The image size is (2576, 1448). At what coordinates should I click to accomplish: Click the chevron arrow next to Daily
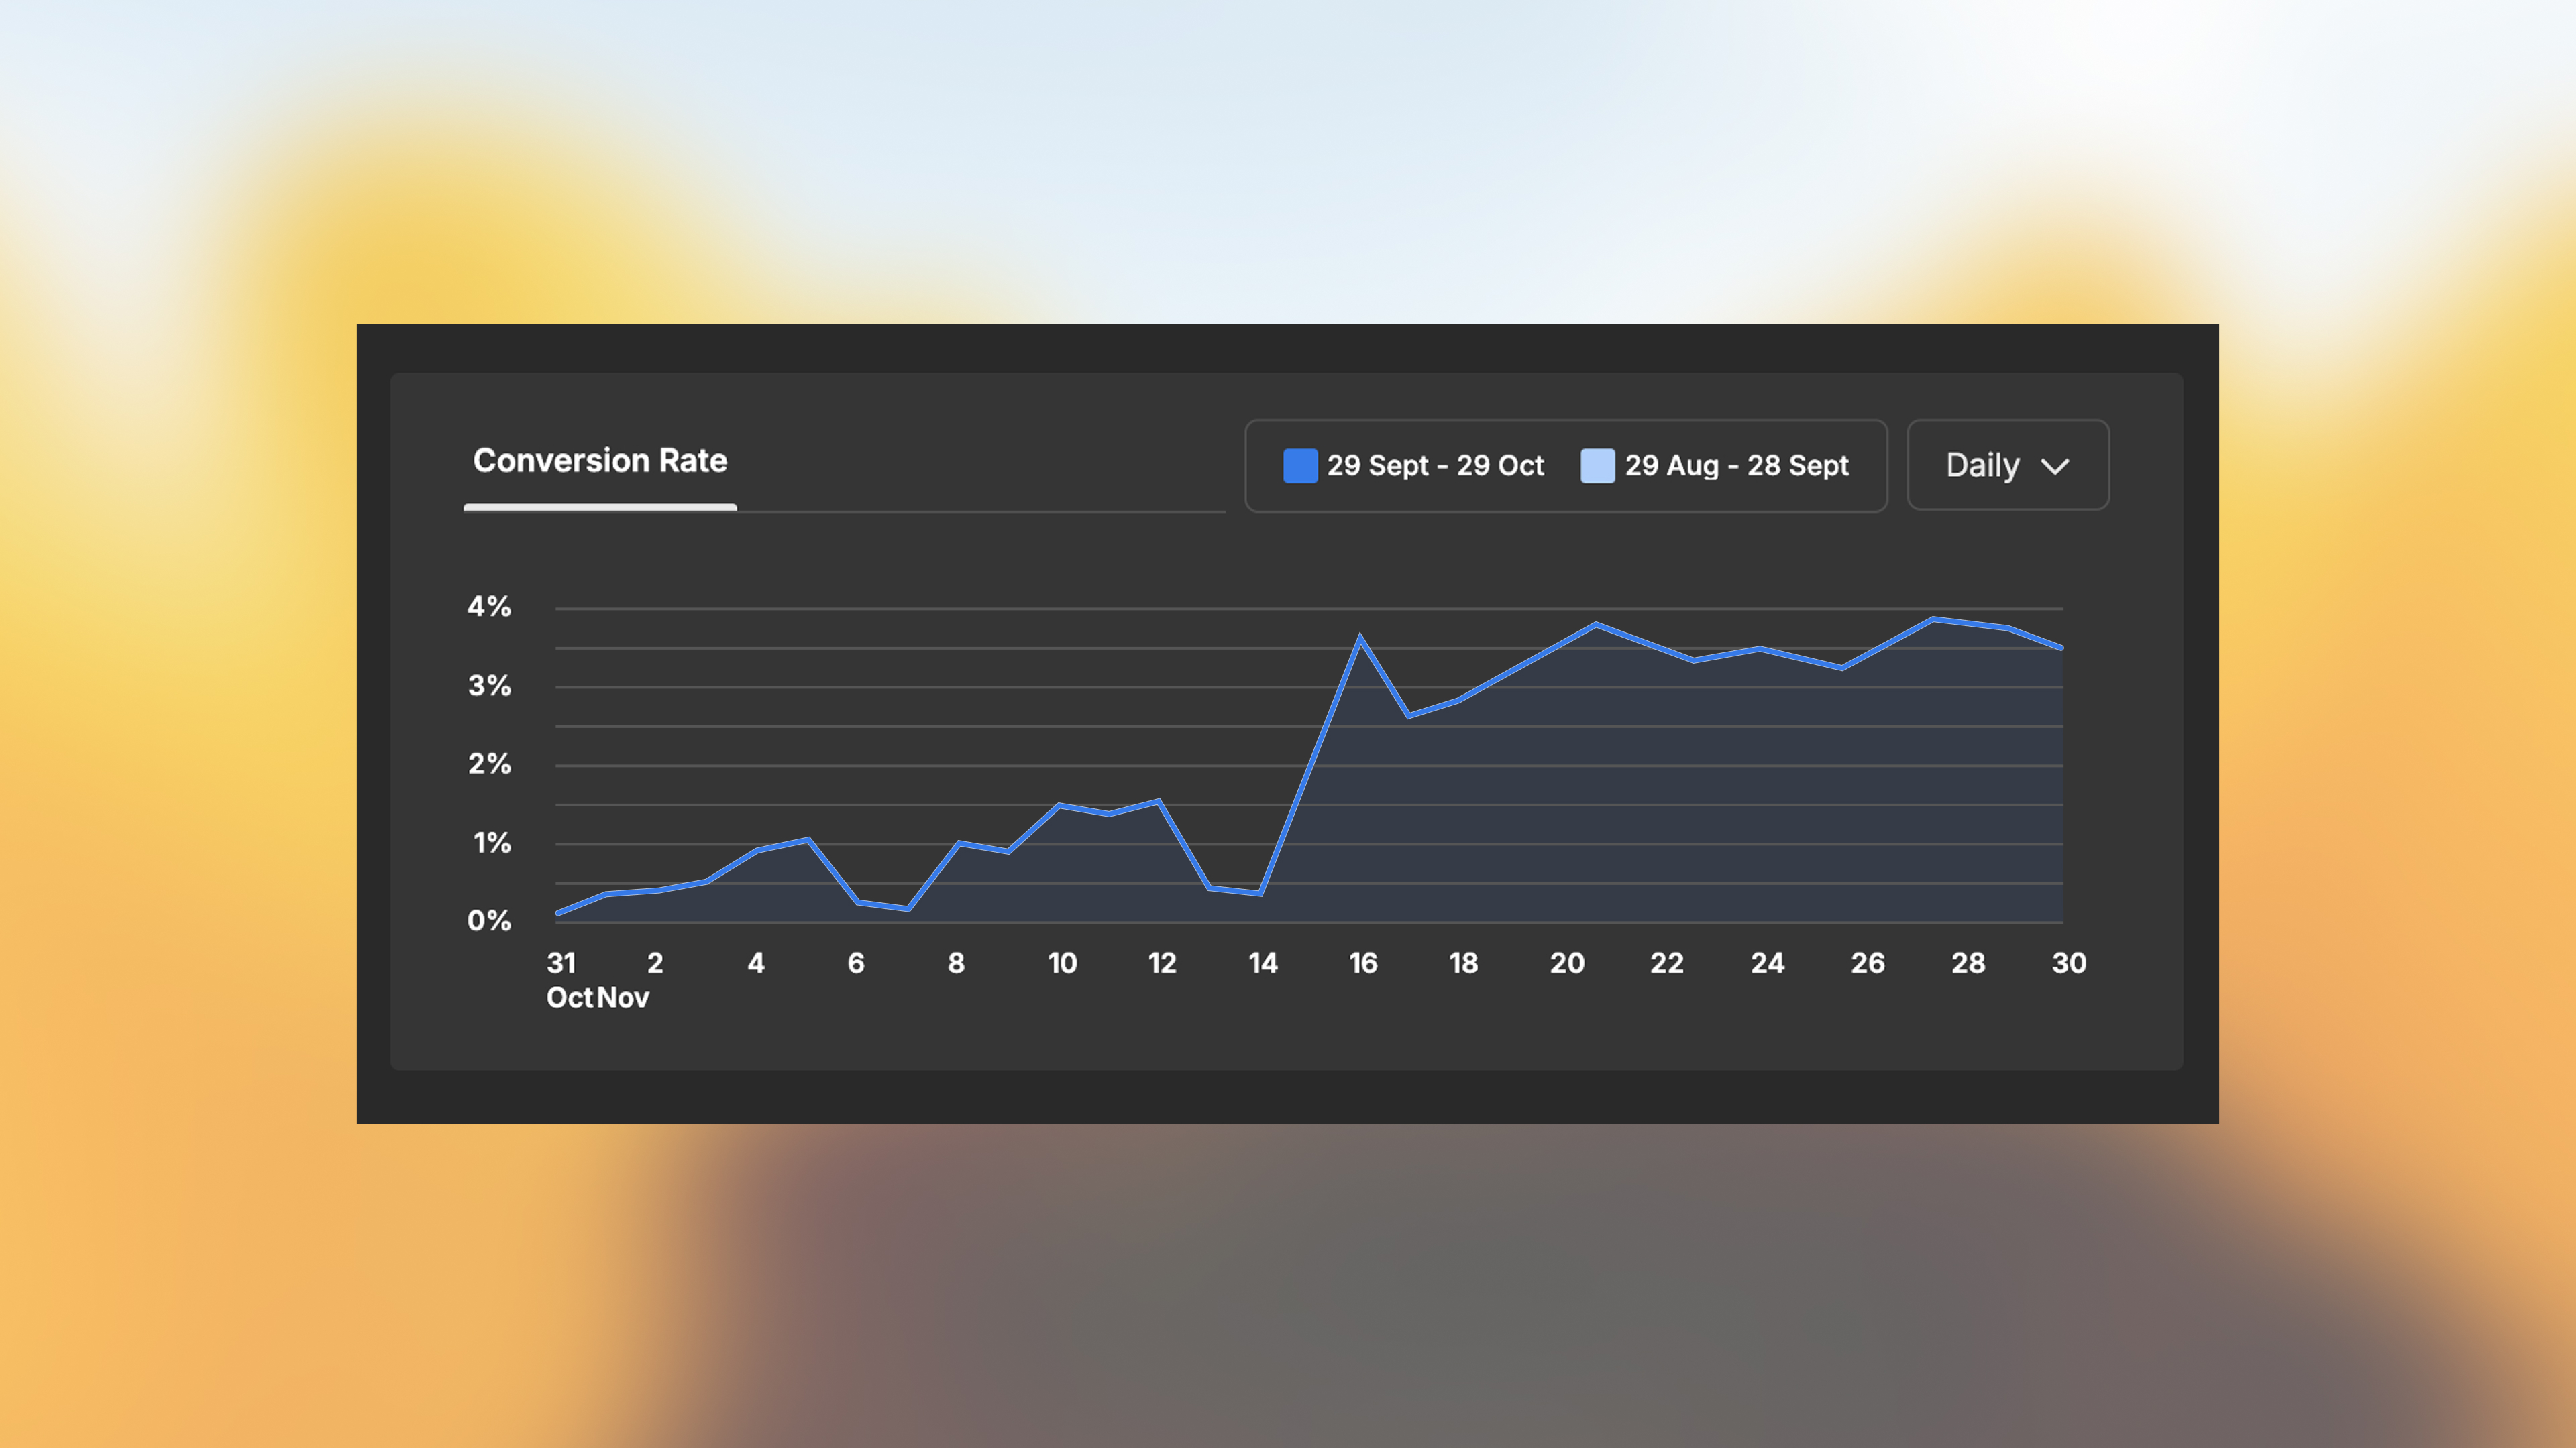tap(2054, 467)
